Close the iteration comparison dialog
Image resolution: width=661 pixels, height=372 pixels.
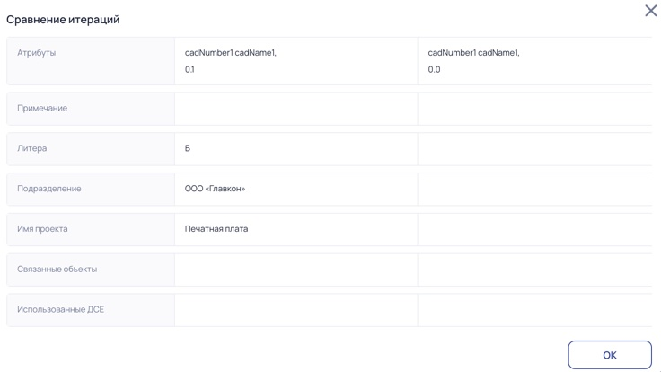click(651, 11)
